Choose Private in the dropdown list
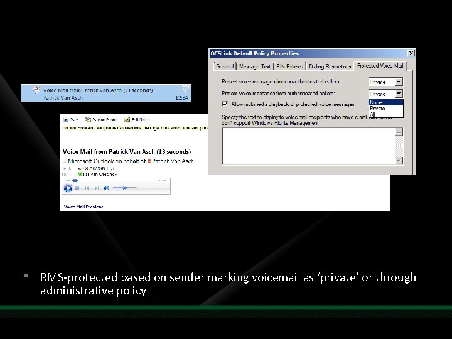This screenshot has width=452, height=339. tap(385, 109)
